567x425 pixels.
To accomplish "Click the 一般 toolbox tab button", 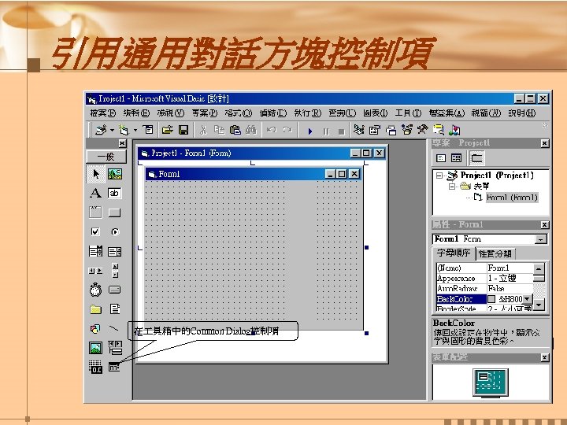I will click(106, 157).
